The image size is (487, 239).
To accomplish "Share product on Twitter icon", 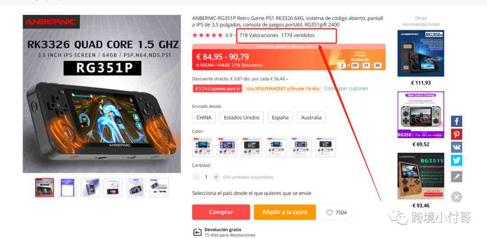I will (456, 160).
